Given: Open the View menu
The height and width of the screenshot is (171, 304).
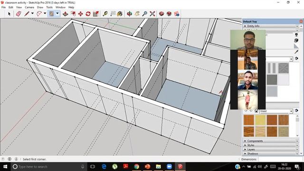Looking at the screenshot, I should tap(19, 7).
